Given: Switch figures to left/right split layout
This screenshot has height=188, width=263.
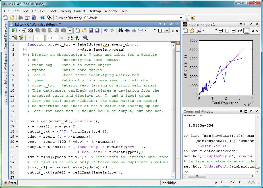Looking at the screenshot, I should 227,30.
